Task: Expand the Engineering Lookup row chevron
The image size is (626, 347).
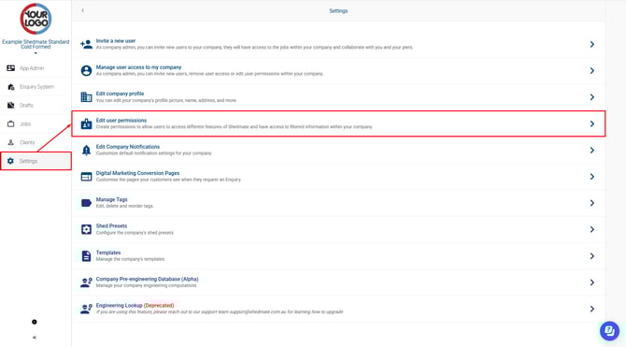Action: (592, 309)
